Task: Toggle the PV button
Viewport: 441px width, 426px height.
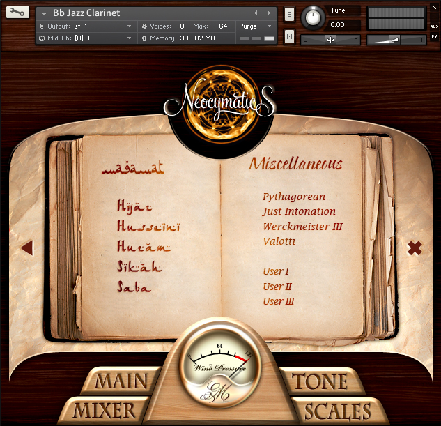Action: tap(434, 36)
